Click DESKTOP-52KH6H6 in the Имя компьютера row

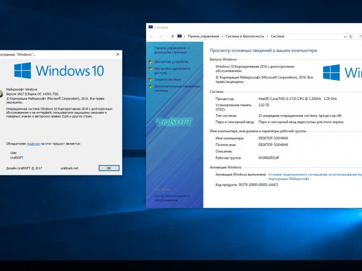point(273,138)
